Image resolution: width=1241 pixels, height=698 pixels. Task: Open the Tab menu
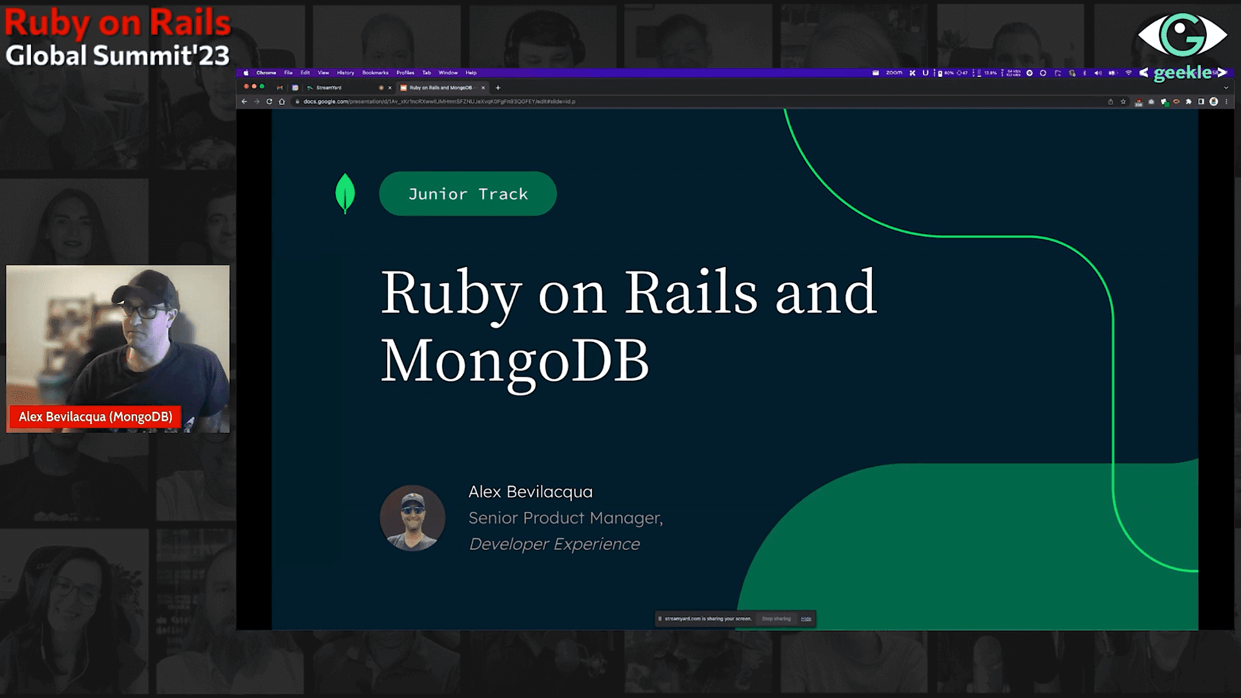(427, 73)
